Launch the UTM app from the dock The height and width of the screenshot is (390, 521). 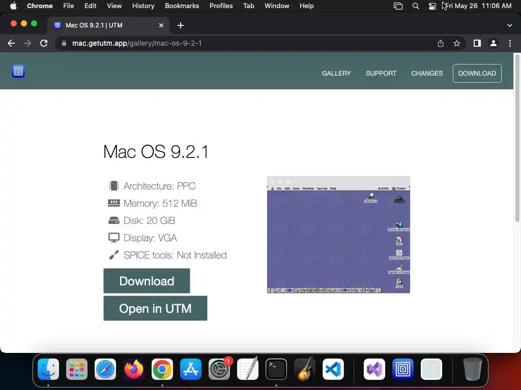click(x=403, y=369)
